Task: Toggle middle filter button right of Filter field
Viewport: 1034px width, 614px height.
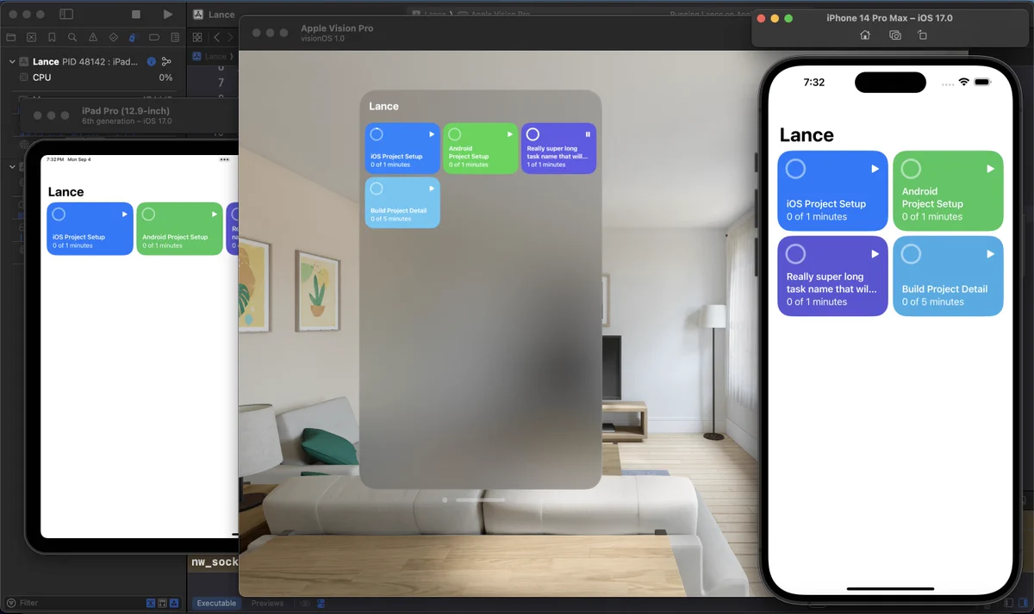Action: tap(163, 603)
